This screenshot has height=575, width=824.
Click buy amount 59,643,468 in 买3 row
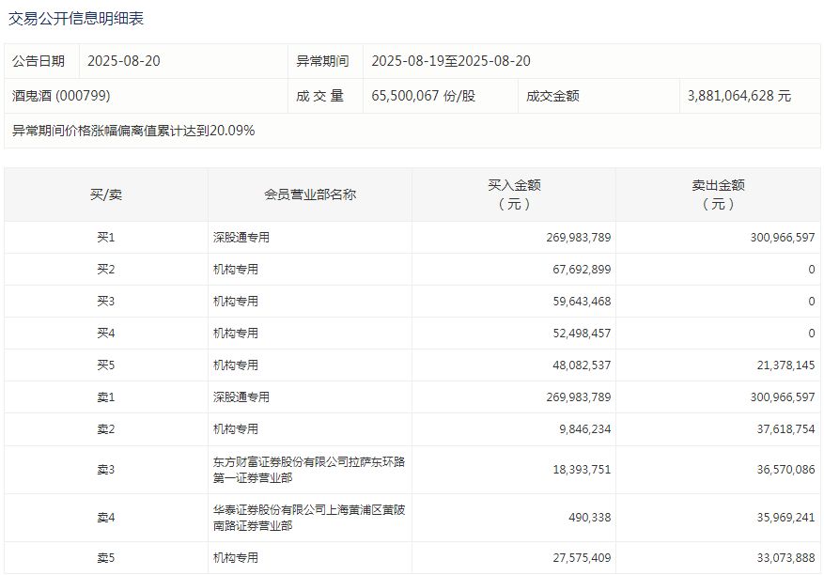pos(582,302)
